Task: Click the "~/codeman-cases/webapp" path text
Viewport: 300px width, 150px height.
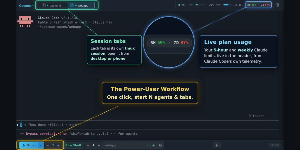Action: click(59, 27)
